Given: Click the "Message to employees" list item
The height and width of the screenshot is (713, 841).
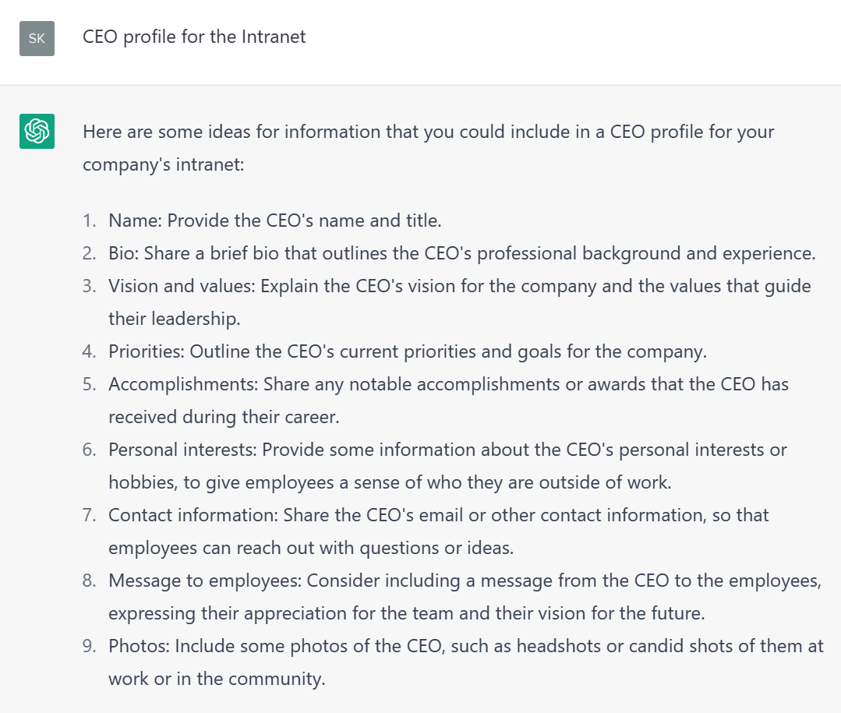Looking at the screenshot, I should [x=464, y=581].
